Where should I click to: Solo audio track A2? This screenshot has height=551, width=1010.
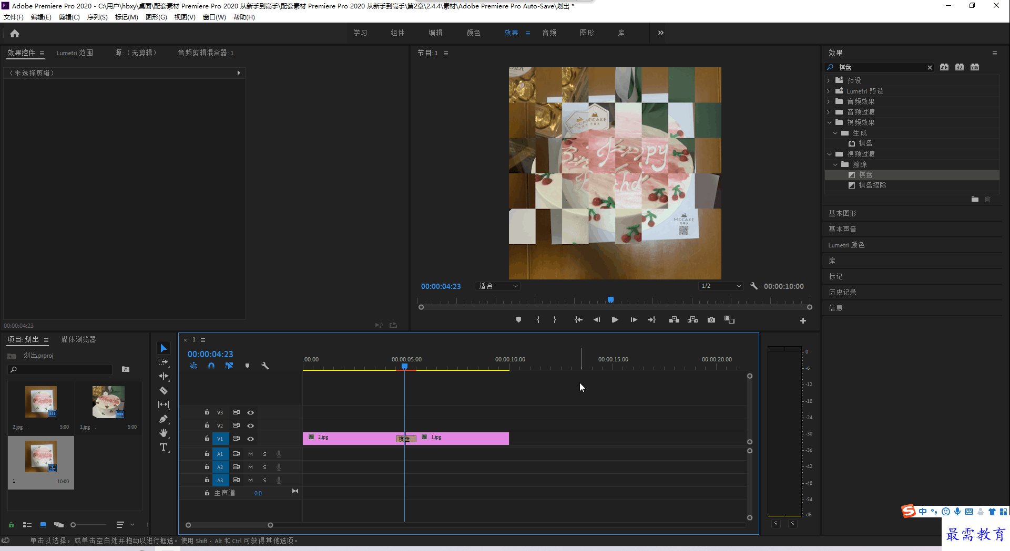click(264, 467)
